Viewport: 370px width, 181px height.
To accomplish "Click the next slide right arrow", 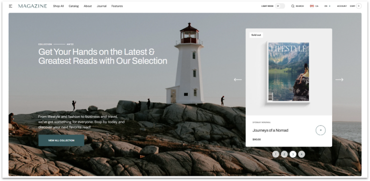I will click(339, 80).
